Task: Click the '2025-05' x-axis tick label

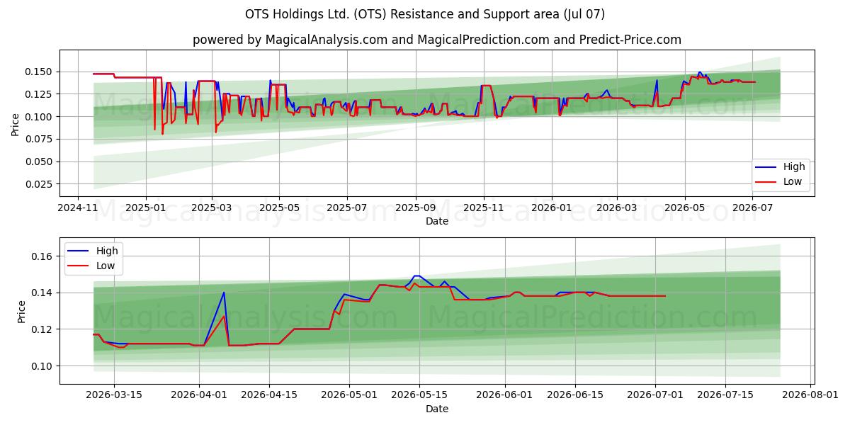Action: click(x=279, y=208)
